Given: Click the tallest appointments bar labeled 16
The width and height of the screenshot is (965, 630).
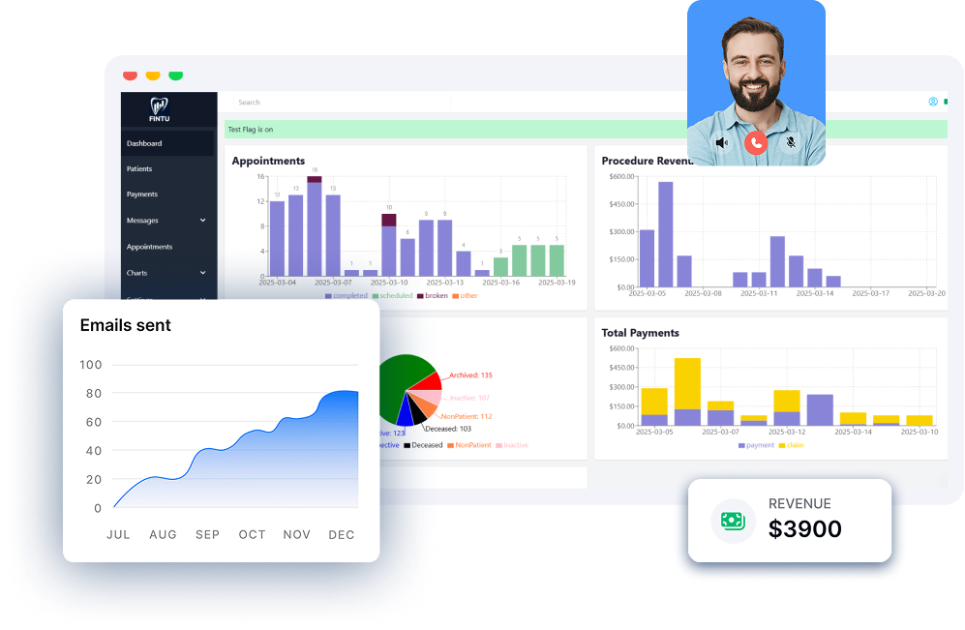Looking at the screenshot, I should tap(315, 225).
